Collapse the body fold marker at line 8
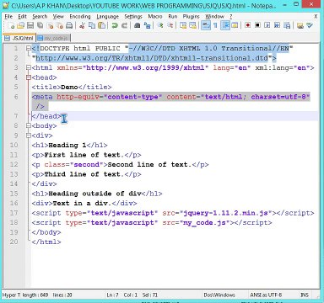This screenshot has width=324, height=303. pyautogui.click(x=28, y=126)
